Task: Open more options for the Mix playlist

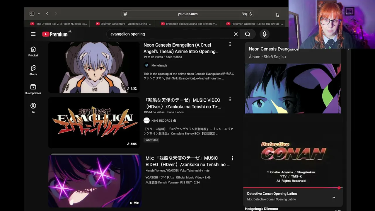Action: pyautogui.click(x=232, y=158)
